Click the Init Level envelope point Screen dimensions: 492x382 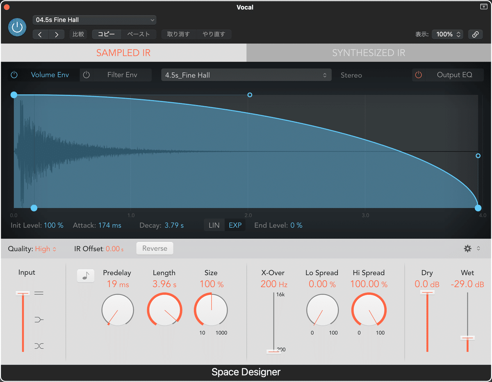point(14,95)
